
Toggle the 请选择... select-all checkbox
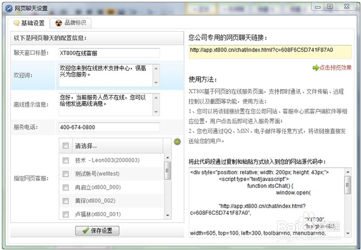tap(66, 146)
